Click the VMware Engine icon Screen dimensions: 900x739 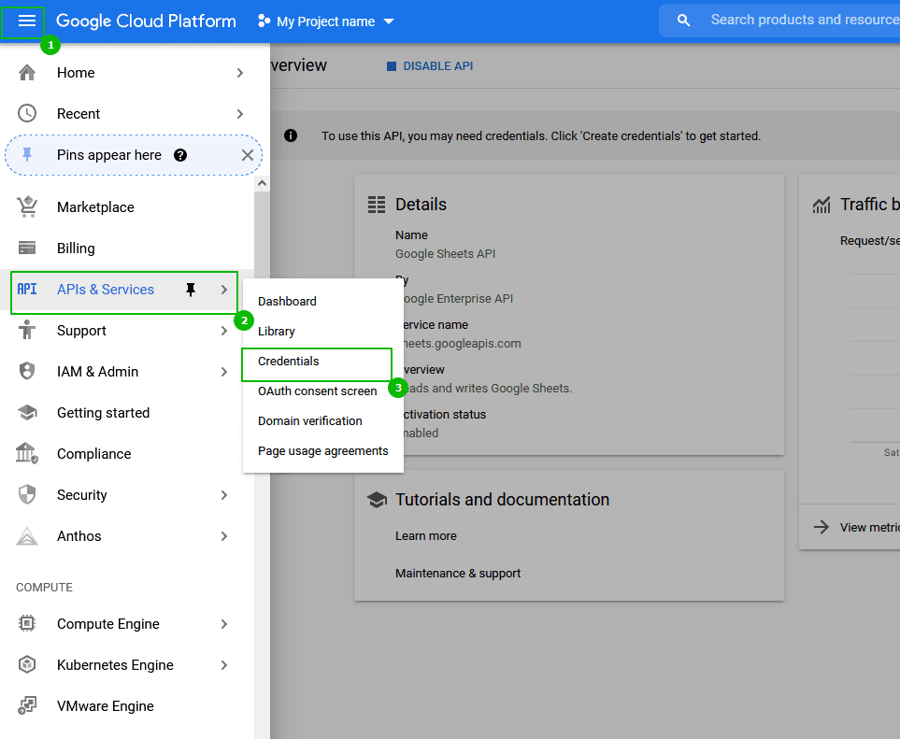tap(27, 706)
